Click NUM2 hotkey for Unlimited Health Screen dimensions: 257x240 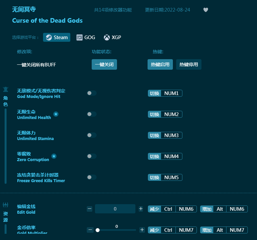pos(172,114)
